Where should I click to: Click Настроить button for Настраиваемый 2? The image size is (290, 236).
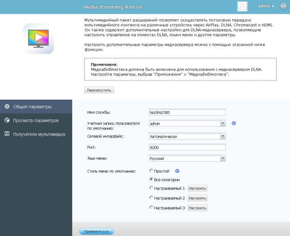tap(197, 198)
